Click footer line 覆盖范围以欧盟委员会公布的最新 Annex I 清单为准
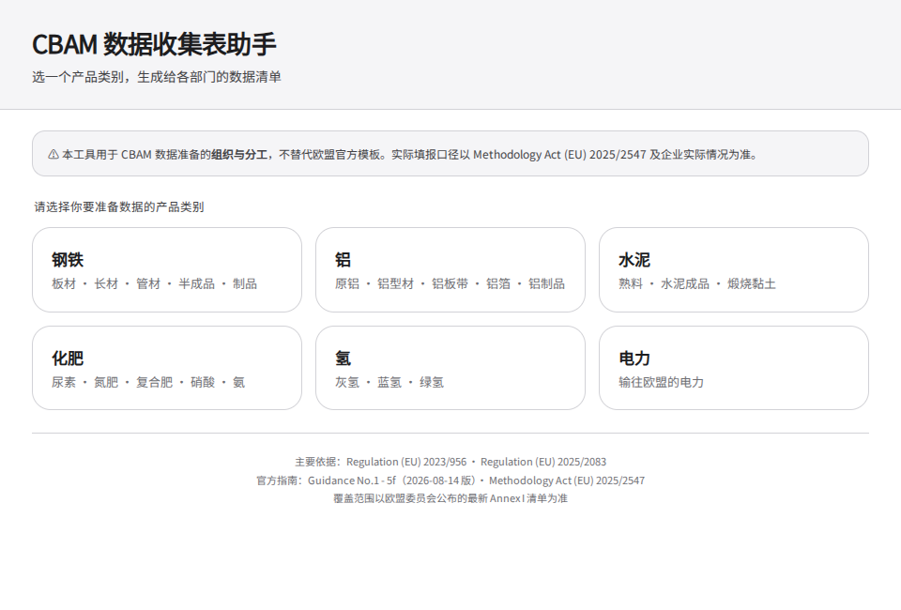 pyautogui.click(x=450, y=498)
